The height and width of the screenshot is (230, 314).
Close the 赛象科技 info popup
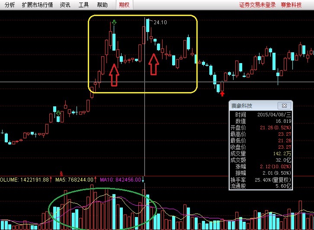[285, 105]
